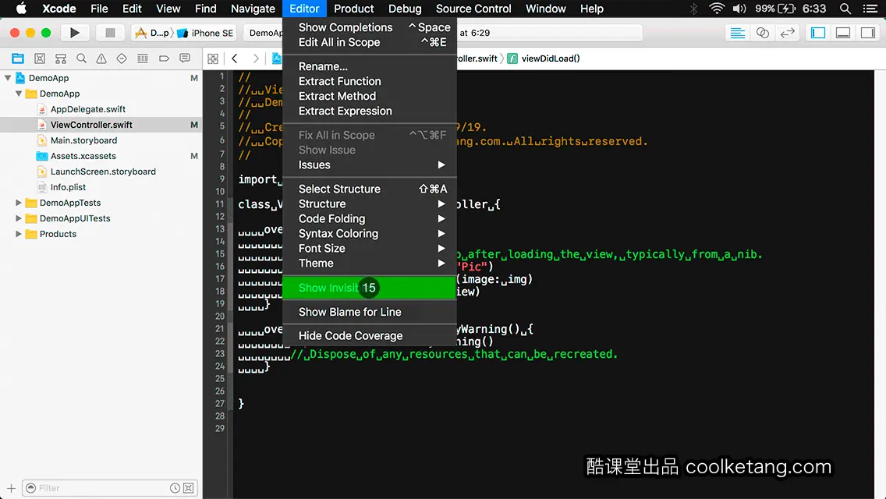Open the Report navigator icon
The height and width of the screenshot is (499, 886).
tap(185, 58)
